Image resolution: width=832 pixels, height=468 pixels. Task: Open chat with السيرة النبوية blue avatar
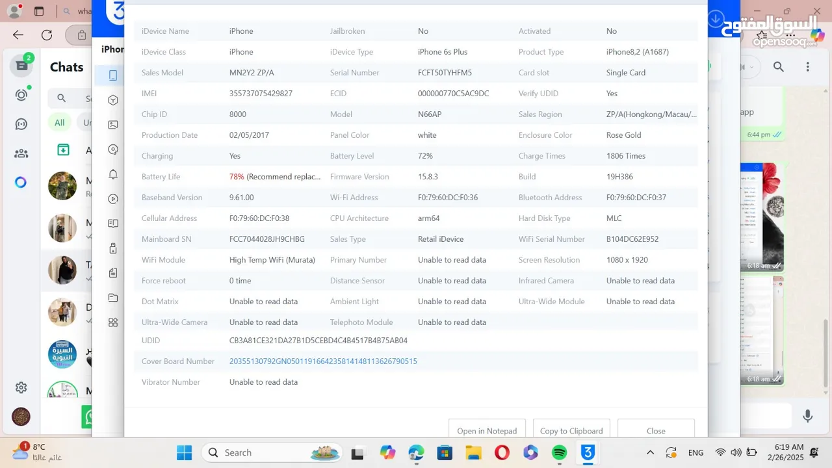62,354
